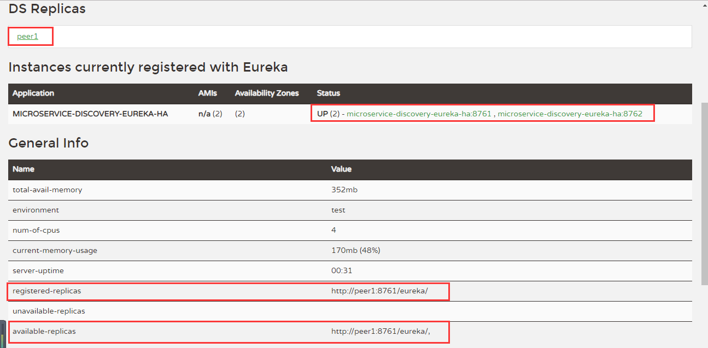Image resolution: width=708 pixels, height=348 pixels.
Task: Select the General Info heading
Action: [x=49, y=143]
